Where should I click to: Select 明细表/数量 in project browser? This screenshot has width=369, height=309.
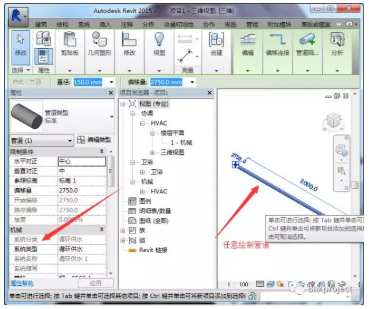(x=155, y=211)
